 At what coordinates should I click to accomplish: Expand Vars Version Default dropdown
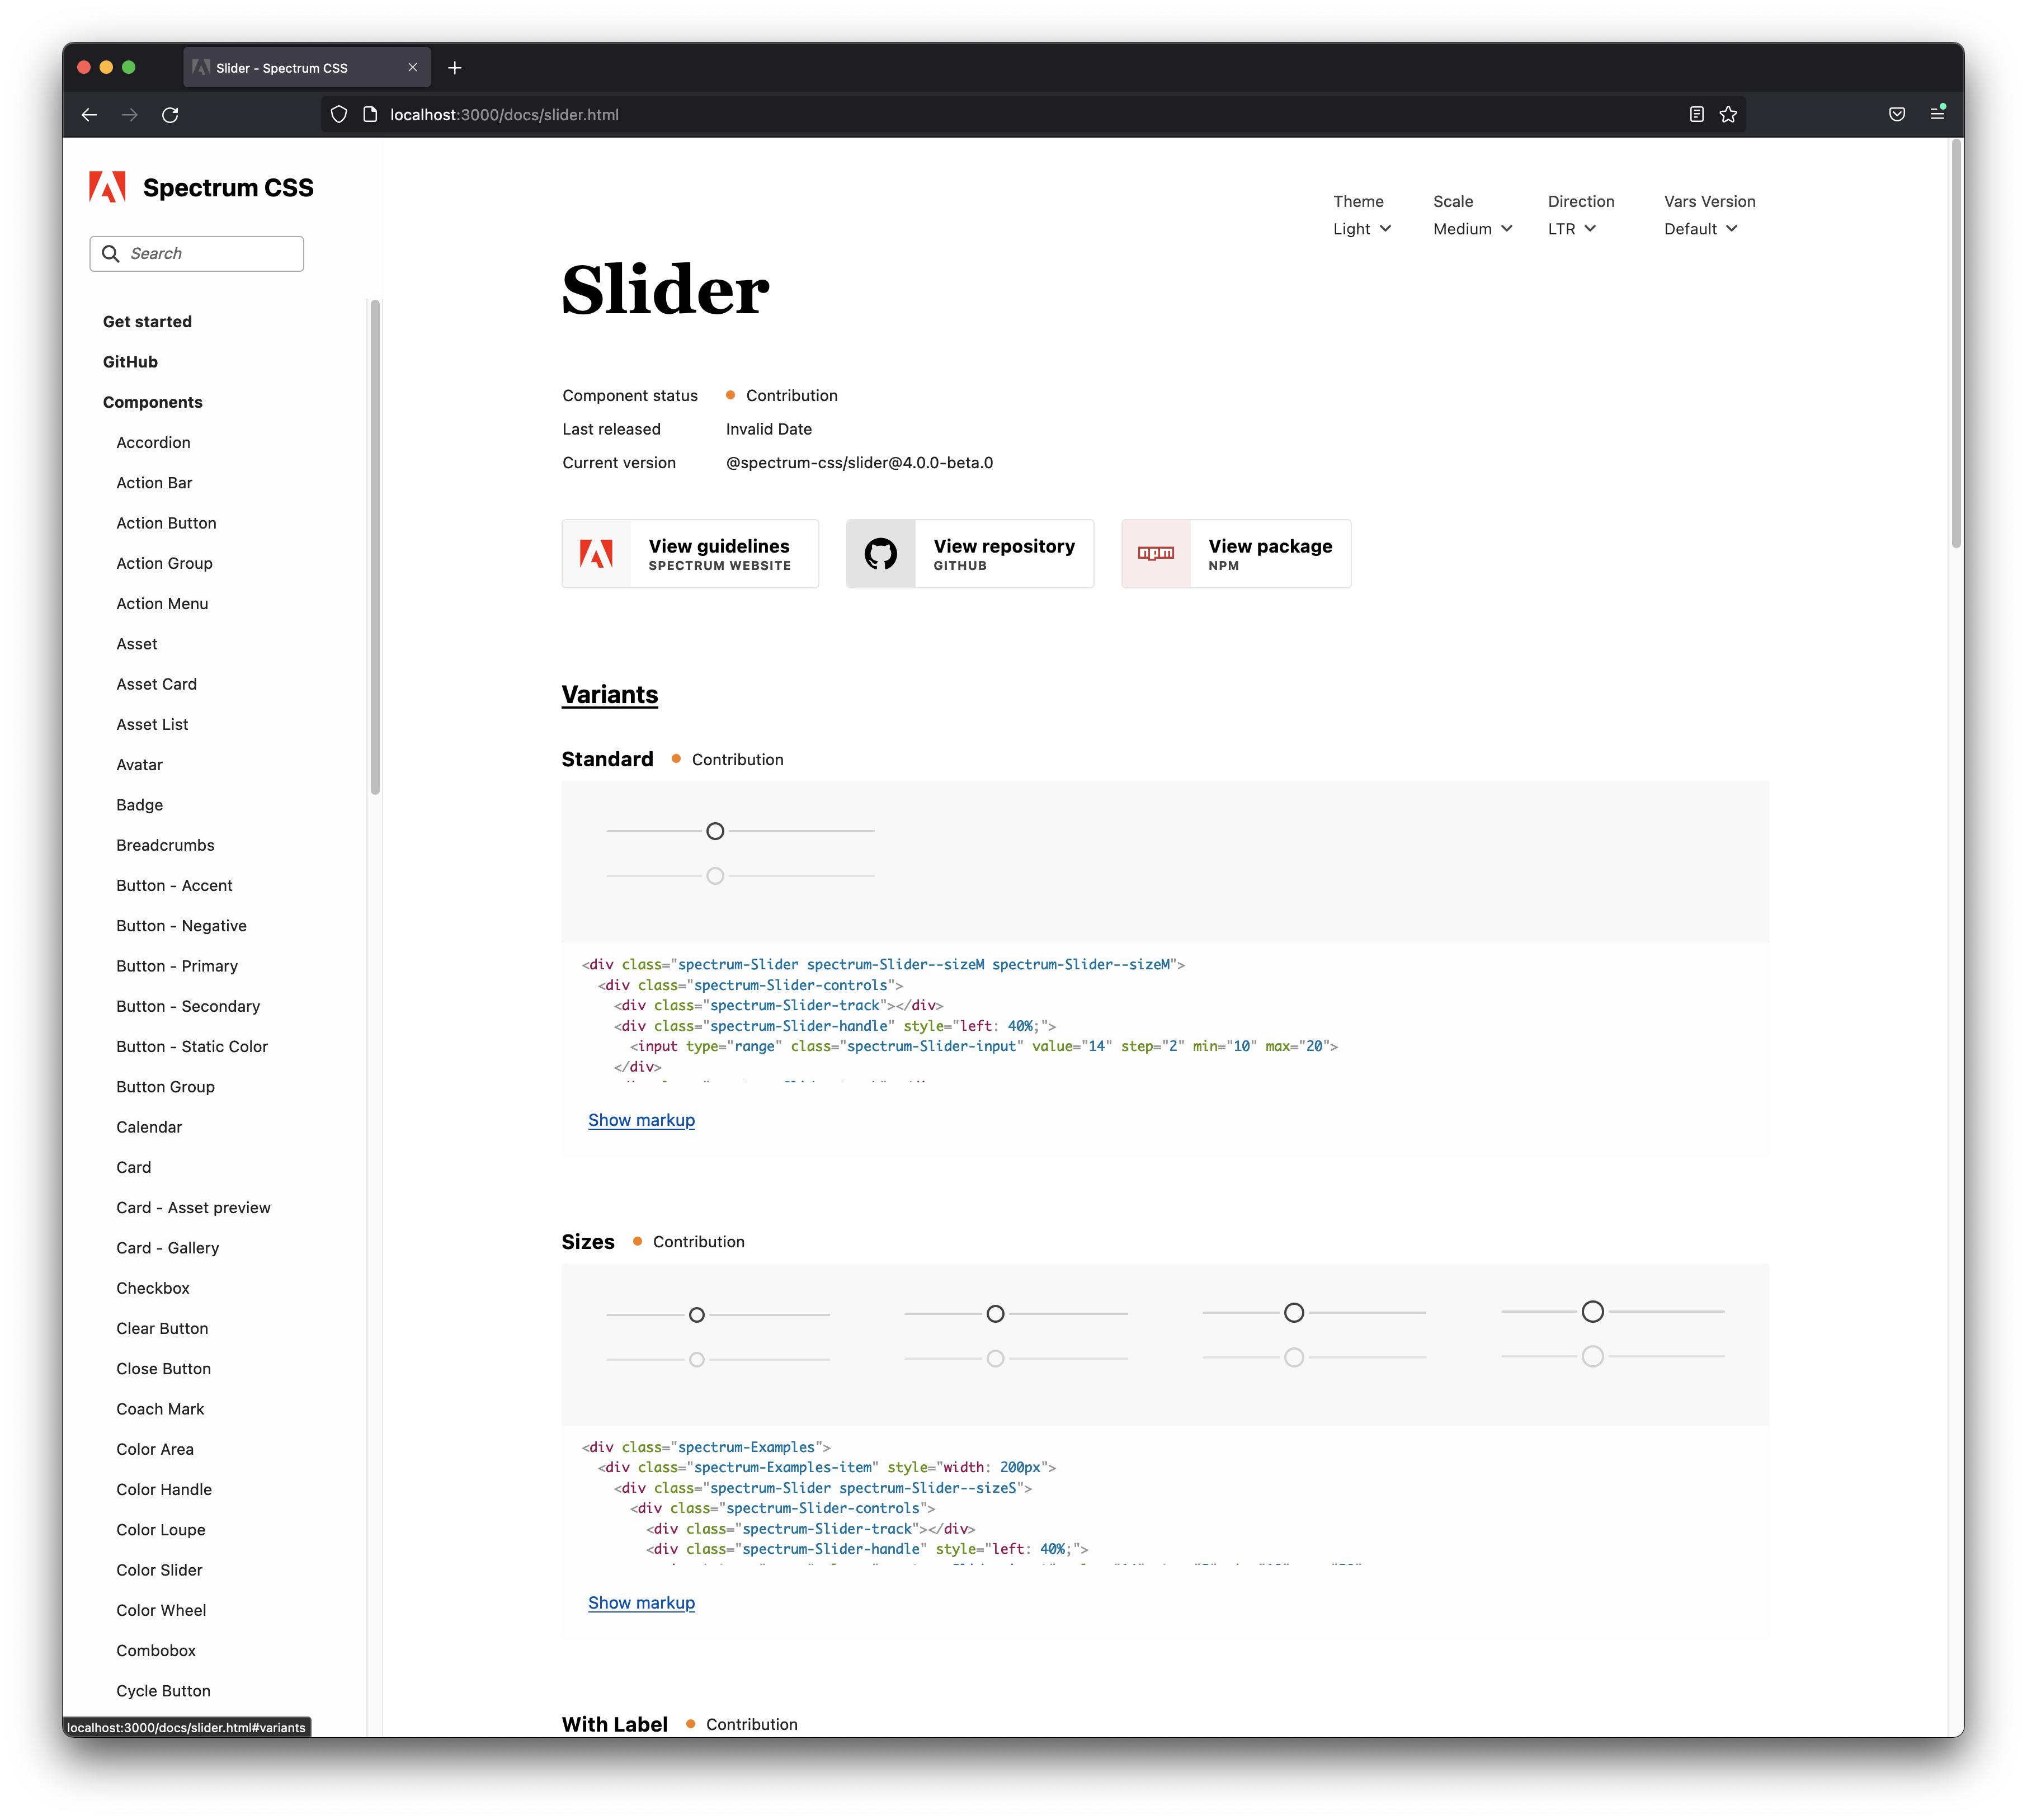(1700, 229)
